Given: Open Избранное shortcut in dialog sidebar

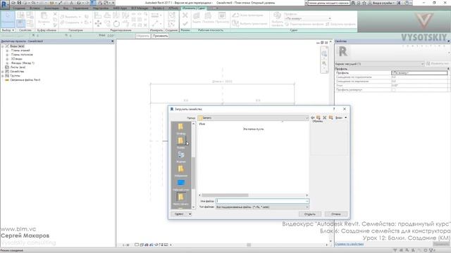Looking at the screenshot, I should click(x=181, y=171).
